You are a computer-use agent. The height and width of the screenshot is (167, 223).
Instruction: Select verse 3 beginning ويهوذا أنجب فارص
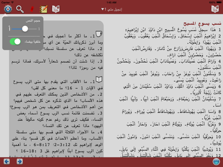[x=177, y=52]
